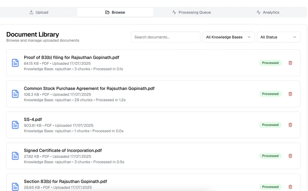Click the Analytics waveform icon
This screenshot has width=308, height=191.
click(258, 12)
